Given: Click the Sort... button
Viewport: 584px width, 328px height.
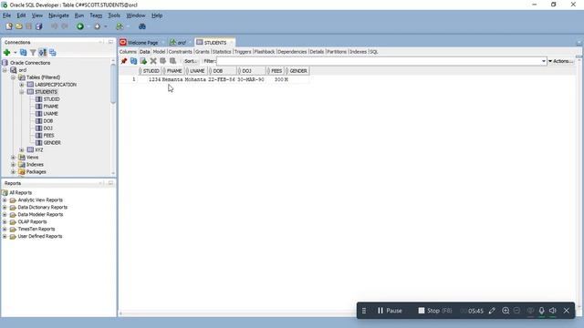Looking at the screenshot, I should [191, 61].
